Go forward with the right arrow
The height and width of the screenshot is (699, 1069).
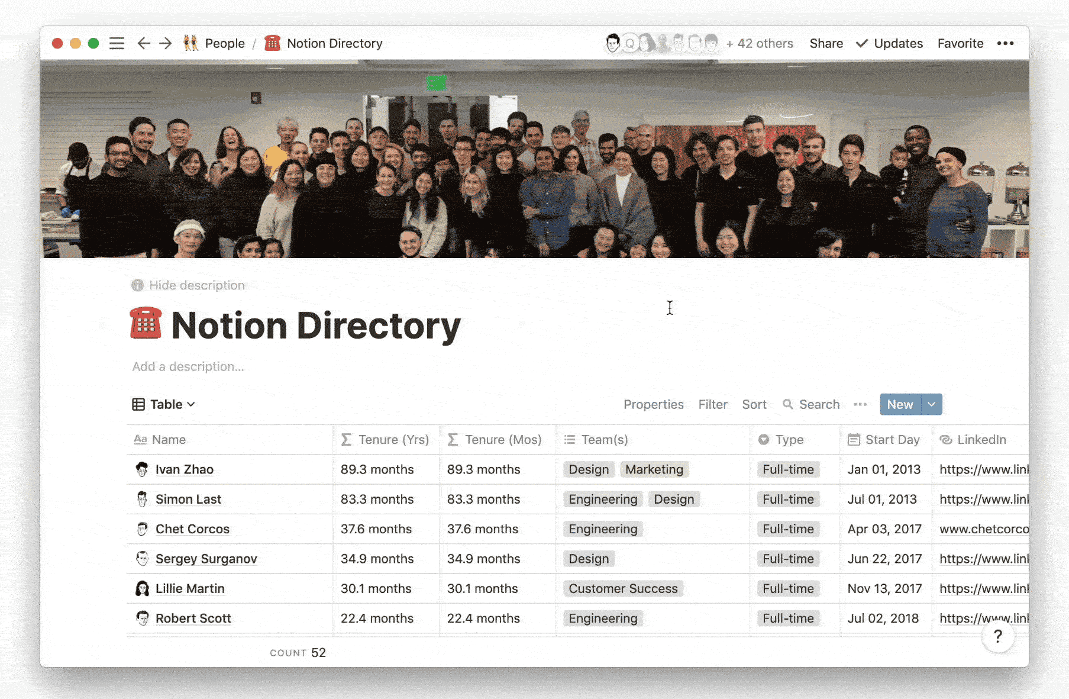166,43
